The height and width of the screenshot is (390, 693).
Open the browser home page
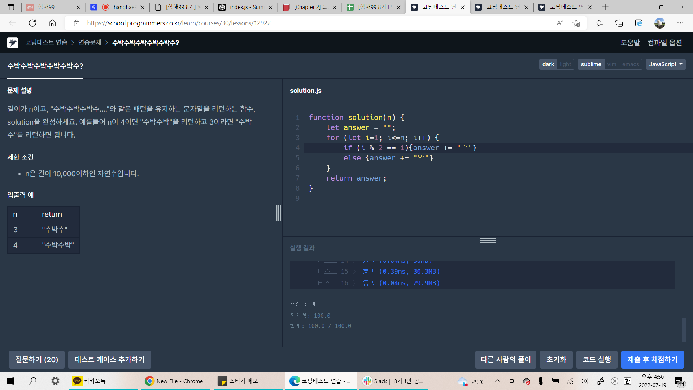point(52,23)
